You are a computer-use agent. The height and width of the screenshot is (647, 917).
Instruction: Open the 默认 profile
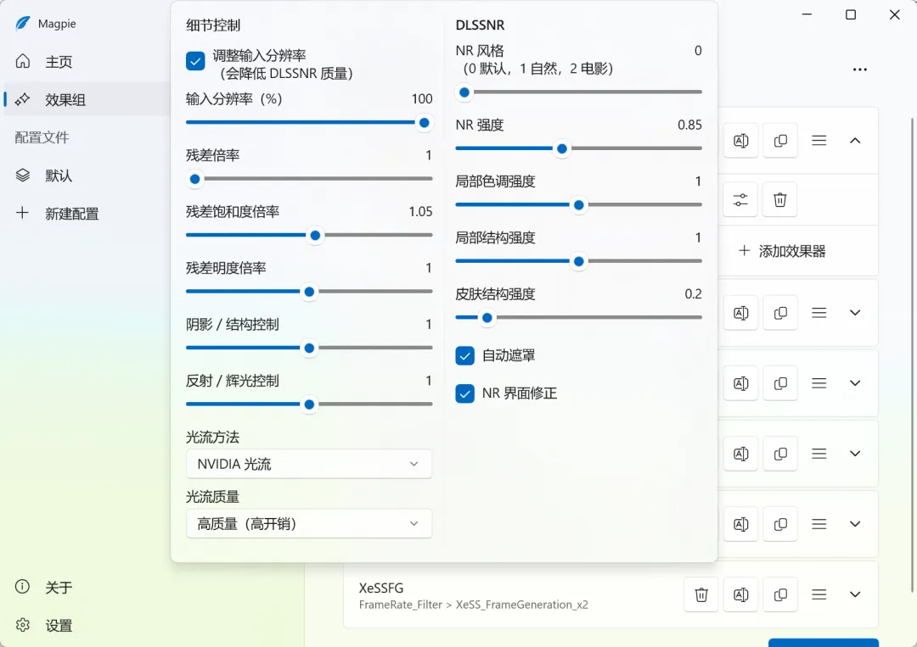[x=87, y=176]
